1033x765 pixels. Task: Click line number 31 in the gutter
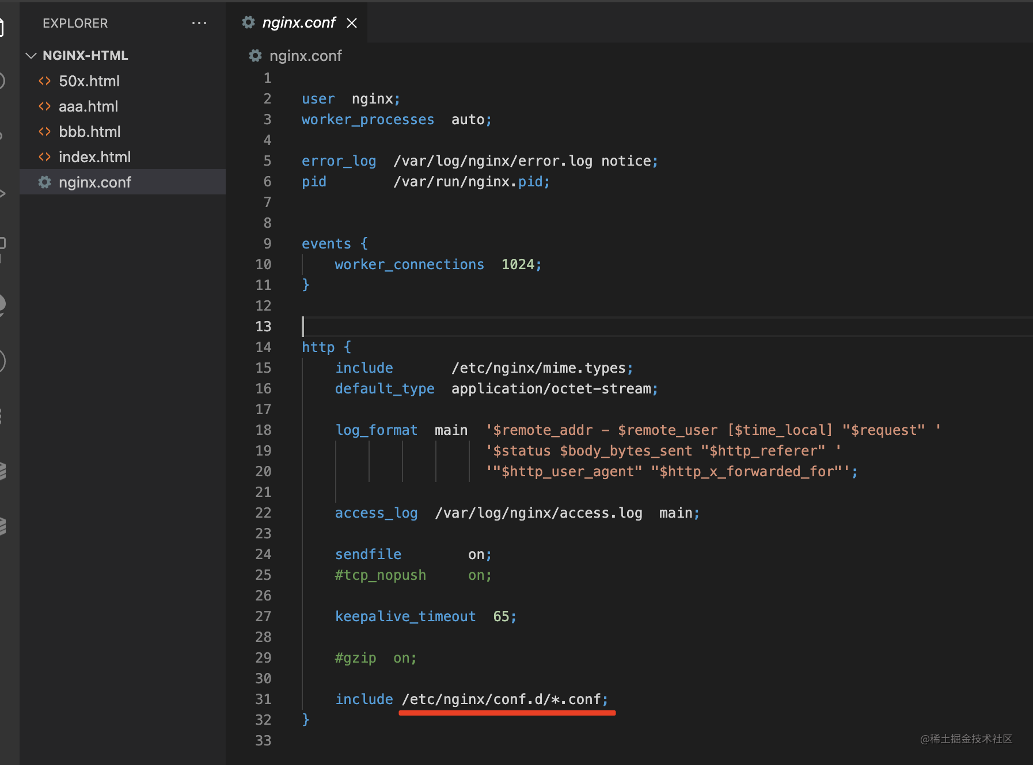263,699
